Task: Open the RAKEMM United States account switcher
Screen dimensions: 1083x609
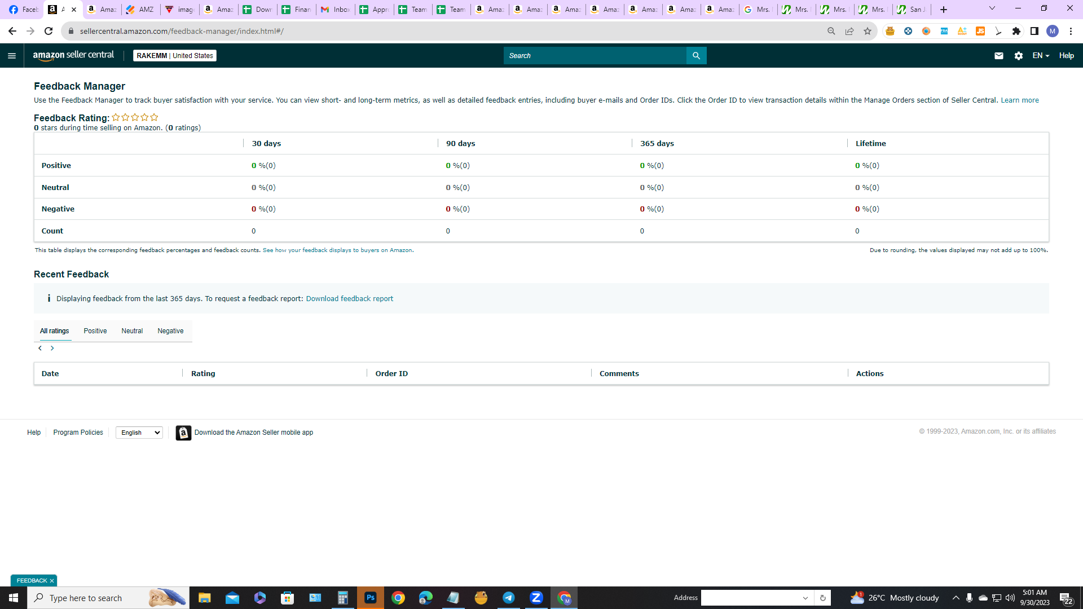Action: tap(175, 56)
